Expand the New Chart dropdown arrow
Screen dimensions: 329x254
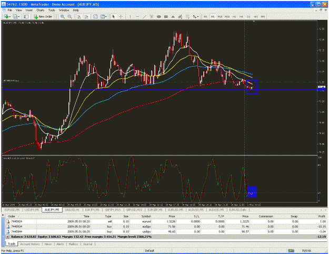pos(9,17)
